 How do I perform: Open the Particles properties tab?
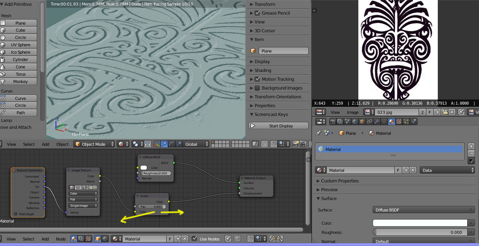(x=406, y=122)
